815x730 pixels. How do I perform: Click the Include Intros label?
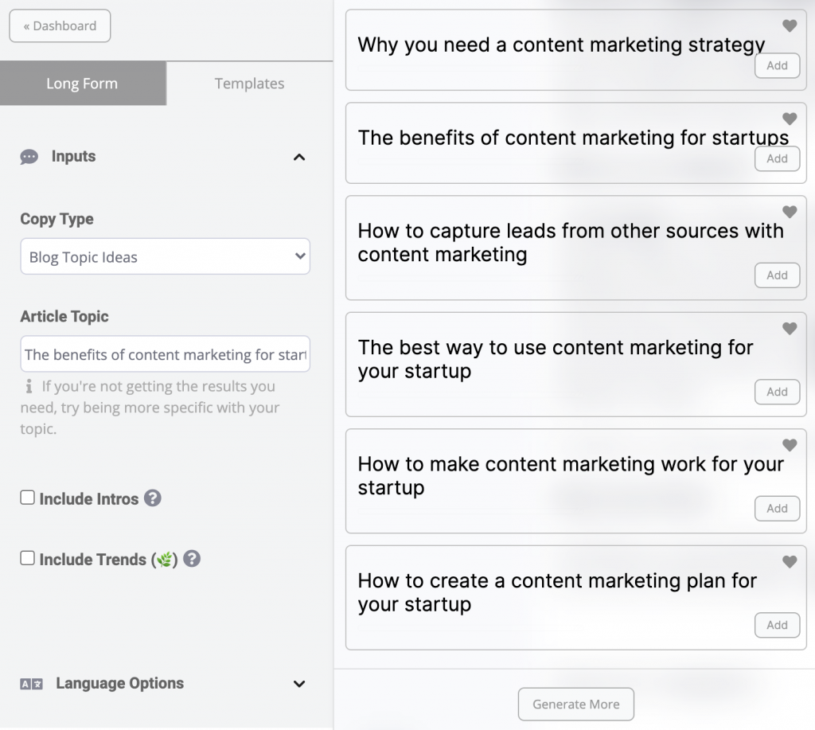click(x=89, y=498)
